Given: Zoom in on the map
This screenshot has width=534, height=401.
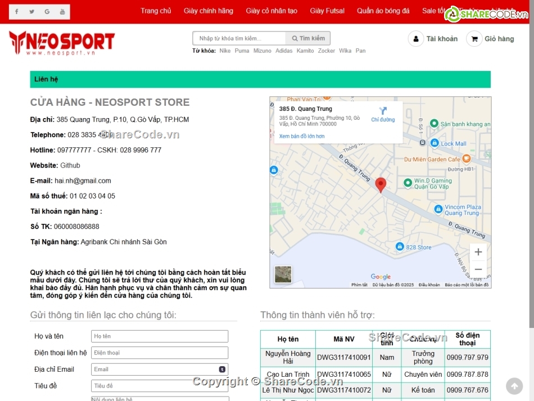Looking at the screenshot, I should click(478, 252).
